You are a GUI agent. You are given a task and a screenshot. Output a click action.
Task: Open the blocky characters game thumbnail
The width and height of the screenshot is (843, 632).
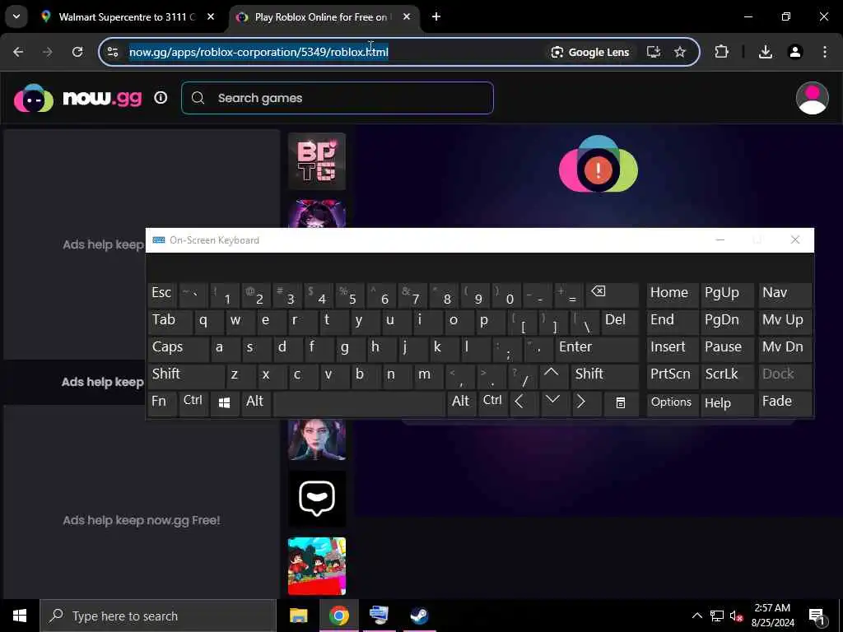coord(317,566)
